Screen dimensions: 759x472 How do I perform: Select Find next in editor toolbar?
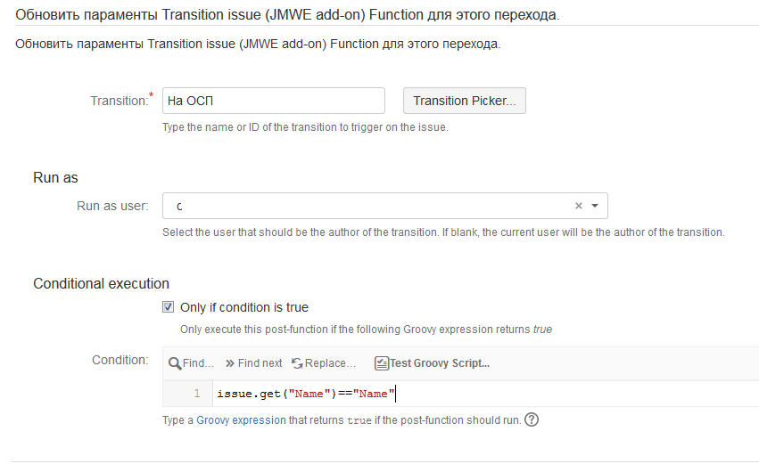pos(260,363)
